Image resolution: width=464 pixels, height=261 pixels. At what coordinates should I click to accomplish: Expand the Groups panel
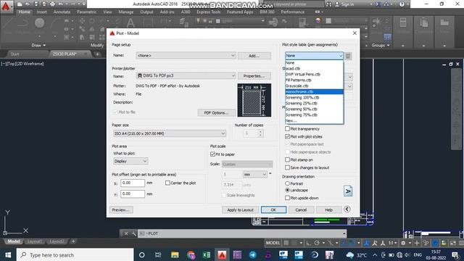381,45
